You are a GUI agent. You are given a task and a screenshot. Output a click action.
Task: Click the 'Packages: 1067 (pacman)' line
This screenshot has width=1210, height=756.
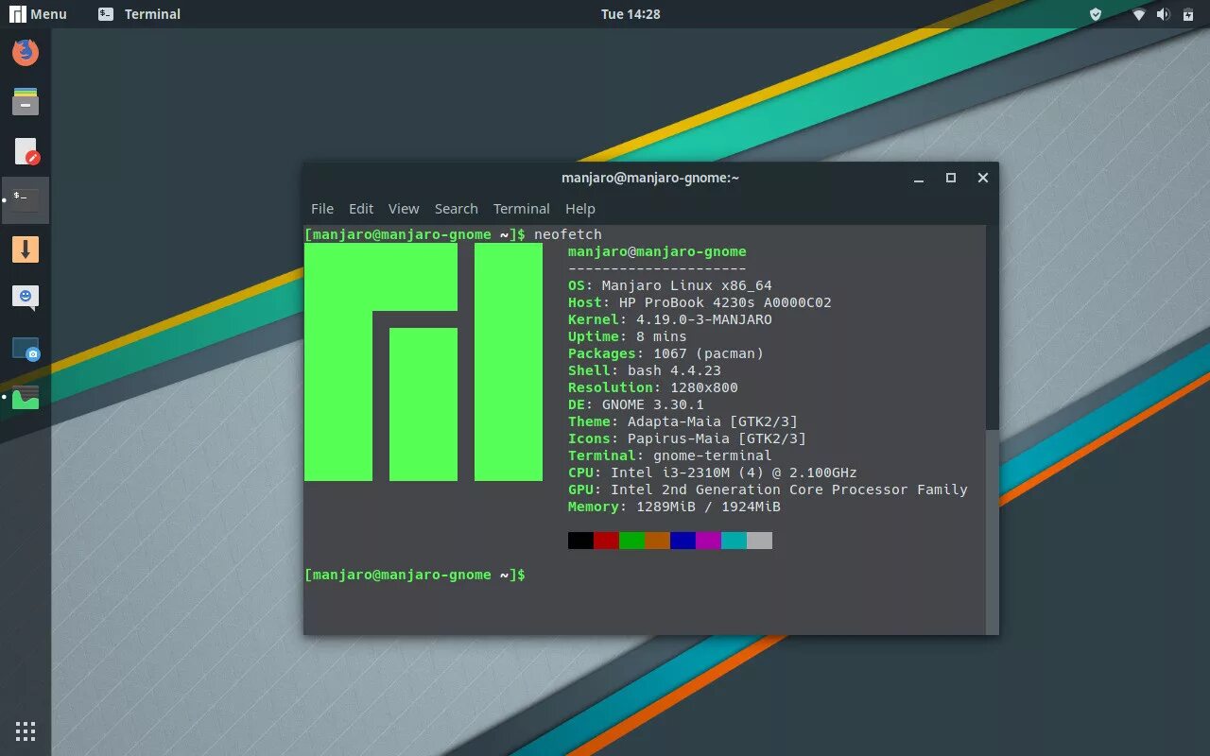(x=665, y=353)
